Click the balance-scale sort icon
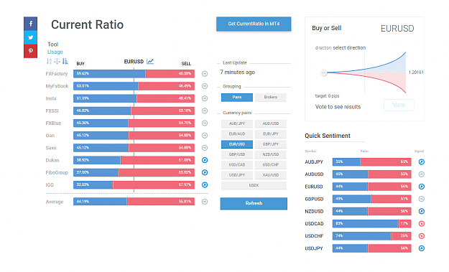449x272 pixels. click(57, 61)
